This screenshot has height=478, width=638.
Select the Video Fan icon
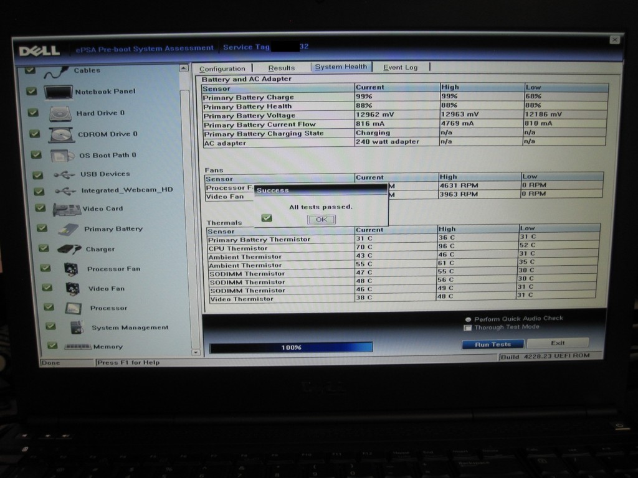(72, 289)
